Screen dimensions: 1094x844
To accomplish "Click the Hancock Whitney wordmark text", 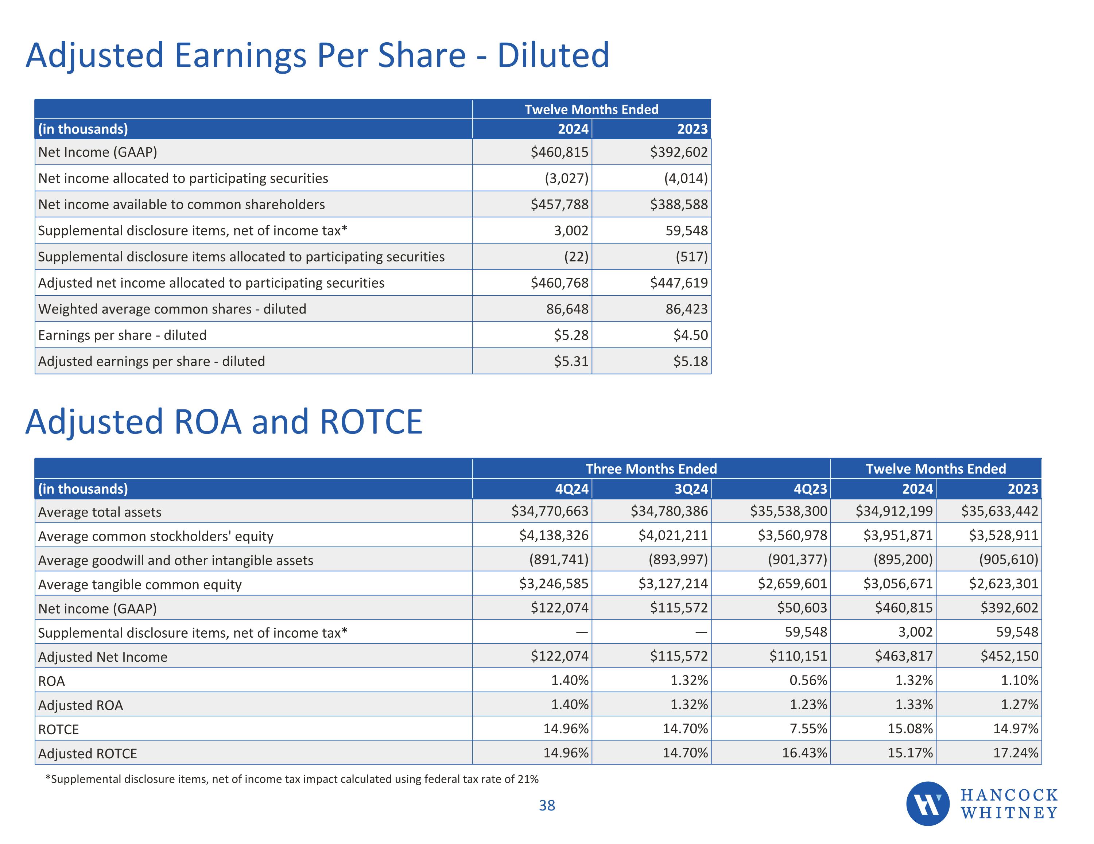I will pos(1009,804).
